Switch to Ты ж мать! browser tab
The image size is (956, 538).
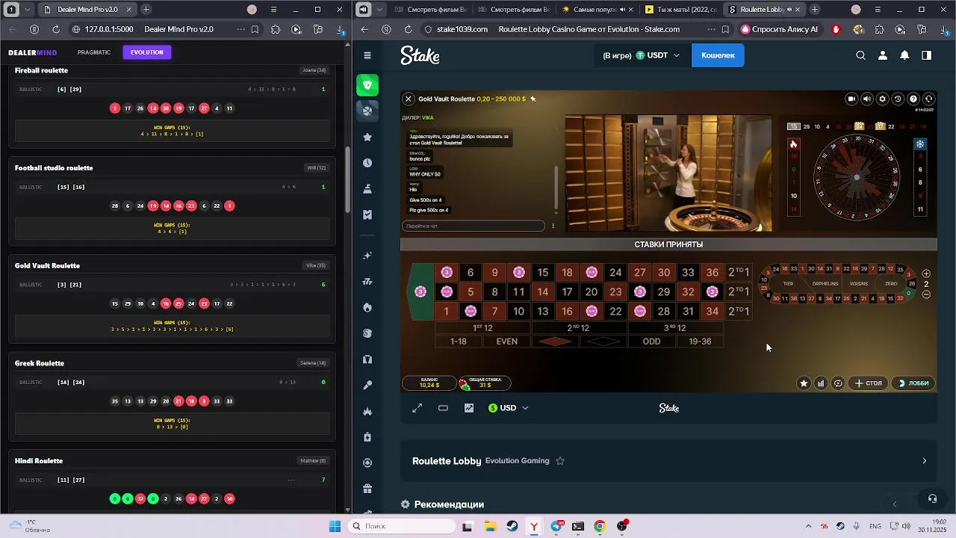click(x=680, y=10)
